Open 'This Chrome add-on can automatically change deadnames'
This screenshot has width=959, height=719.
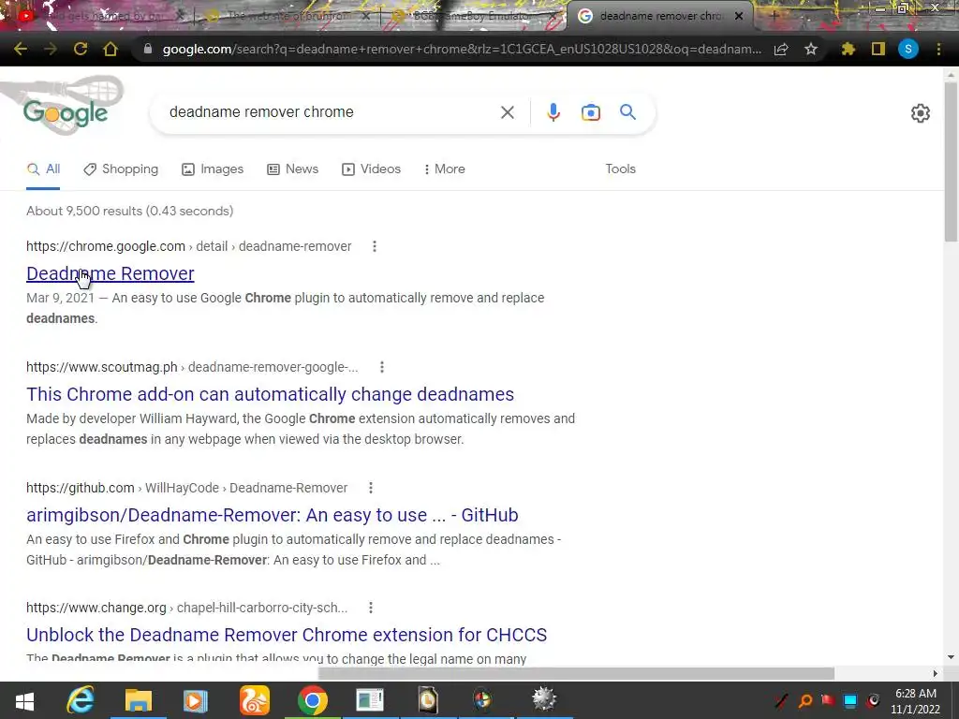(x=270, y=394)
